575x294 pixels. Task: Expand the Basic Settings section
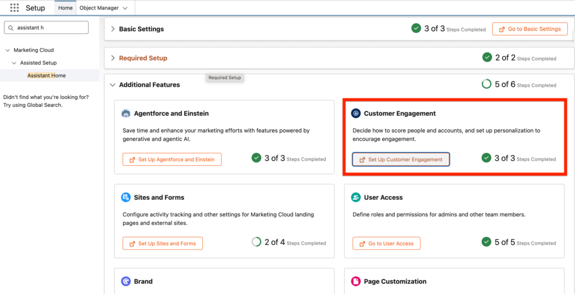[113, 29]
